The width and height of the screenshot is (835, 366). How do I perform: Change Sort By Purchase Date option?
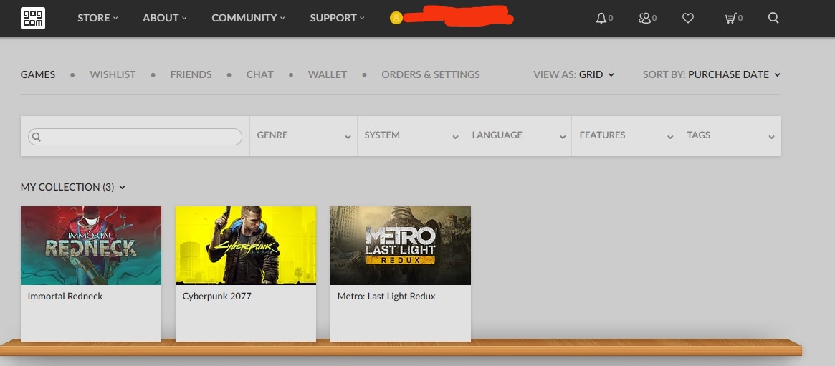pos(734,74)
